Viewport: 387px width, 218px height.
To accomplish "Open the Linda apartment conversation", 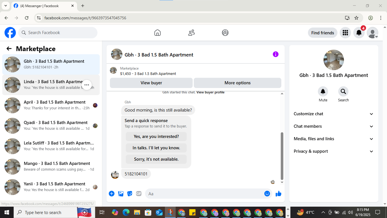I will (x=51, y=85).
